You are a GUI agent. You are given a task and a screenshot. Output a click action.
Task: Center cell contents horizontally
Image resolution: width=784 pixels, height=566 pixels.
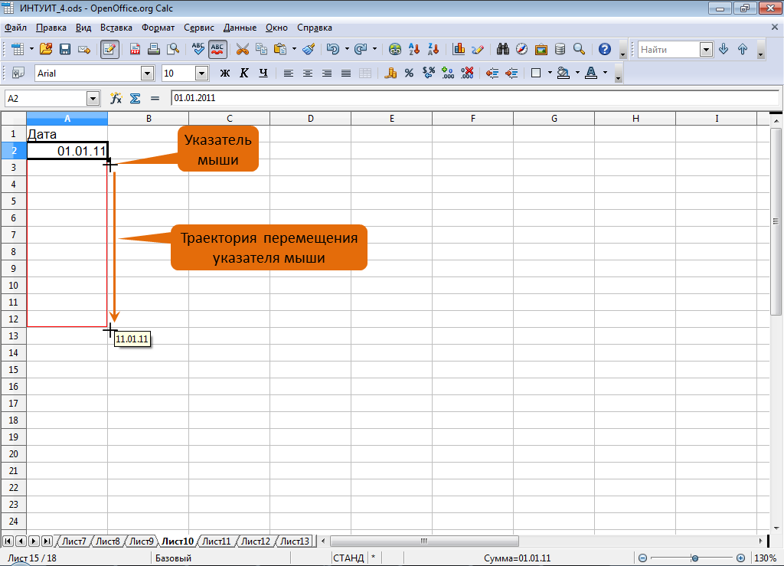308,73
